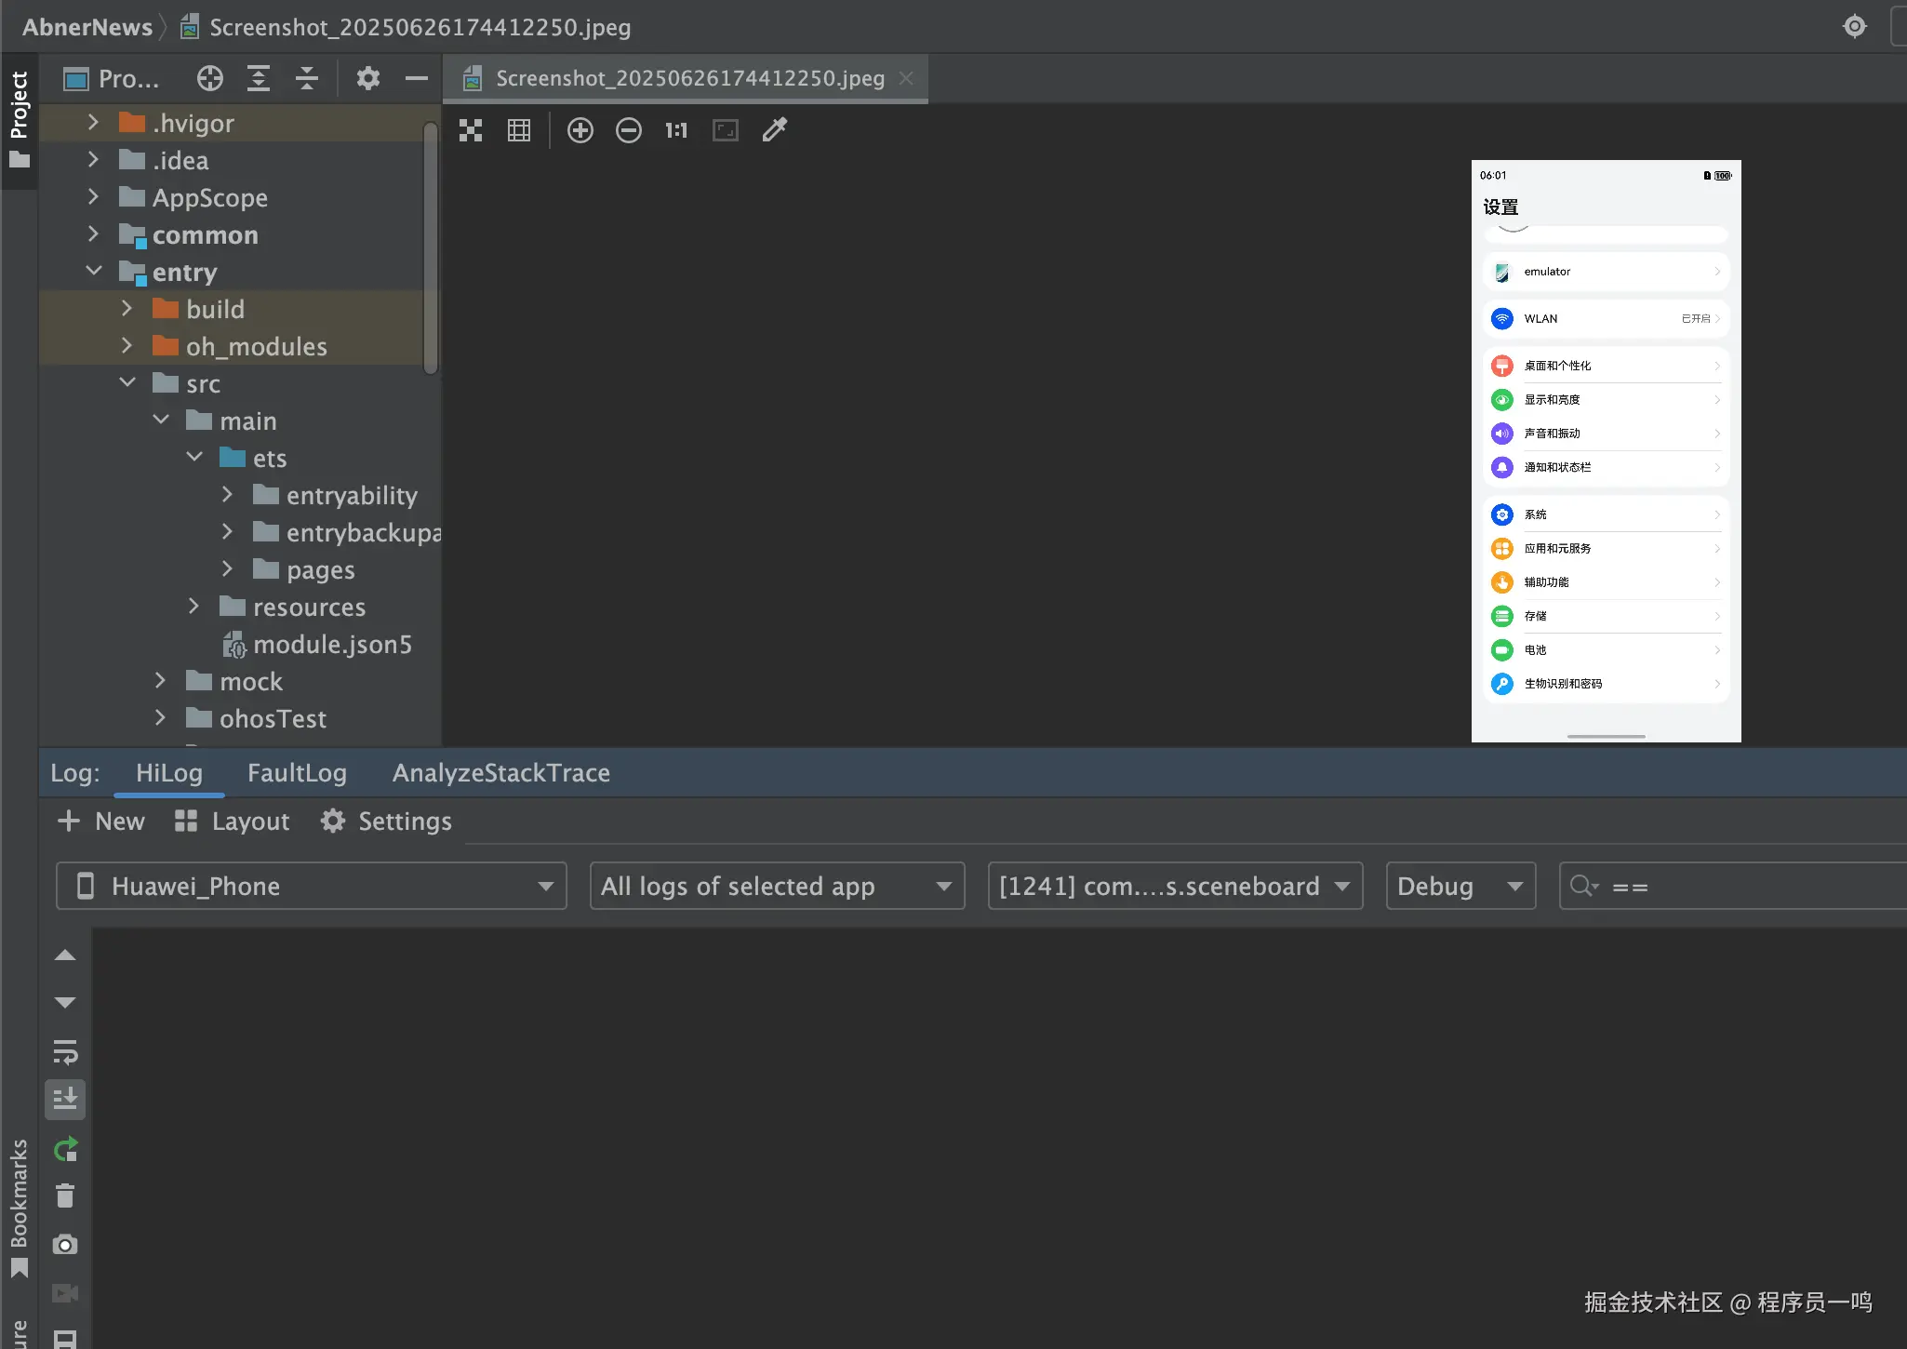
Task: Zoom in on the screenshot image
Action: tap(580, 130)
